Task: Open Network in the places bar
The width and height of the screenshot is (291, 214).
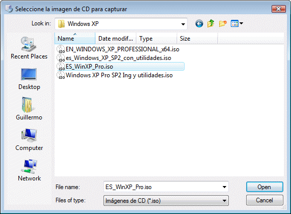Action: pos(29,170)
